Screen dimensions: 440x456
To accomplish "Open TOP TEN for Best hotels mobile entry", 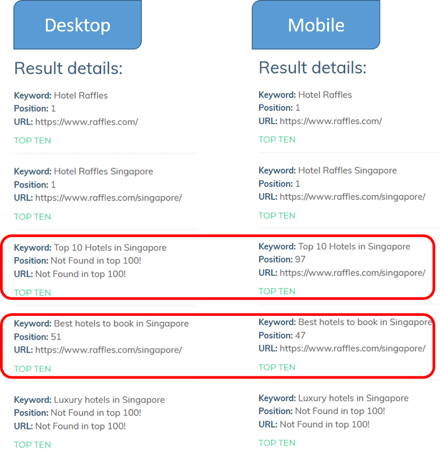I will [x=277, y=367].
